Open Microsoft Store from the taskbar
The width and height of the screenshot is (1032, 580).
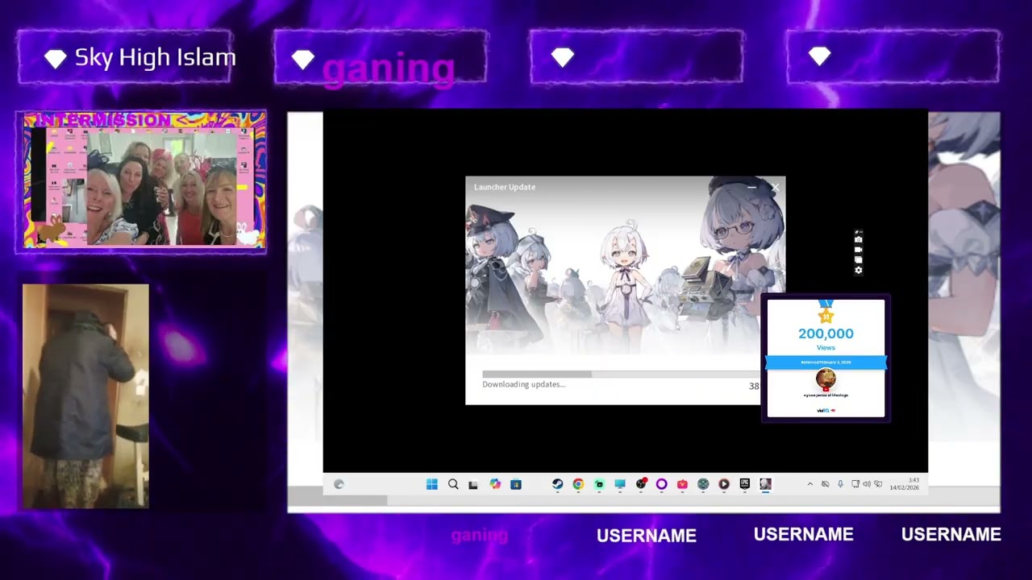(x=516, y=484)
